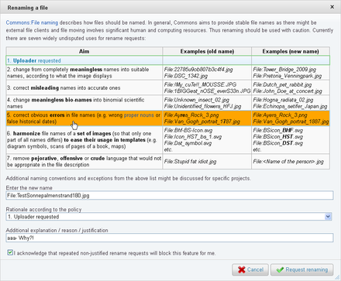Open the Commons:File naming link

point(32,22)
